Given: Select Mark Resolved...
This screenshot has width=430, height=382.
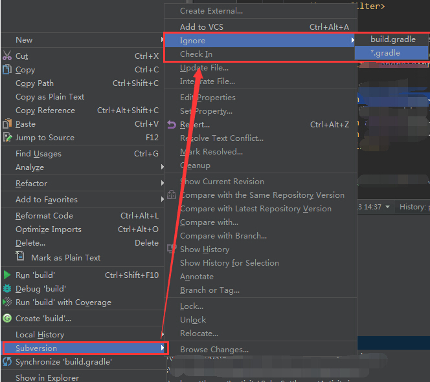Looking at the screenshot, I should point(260,152).
